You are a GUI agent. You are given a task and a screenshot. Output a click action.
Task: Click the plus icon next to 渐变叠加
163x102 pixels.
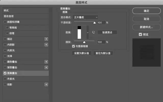pyautogui.click(x=46, y=67)
